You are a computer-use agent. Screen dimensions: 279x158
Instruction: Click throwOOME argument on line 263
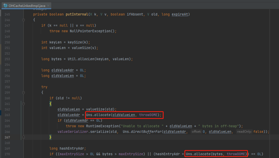tap(148, 115)
